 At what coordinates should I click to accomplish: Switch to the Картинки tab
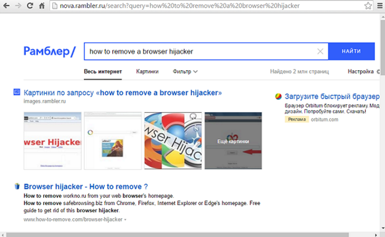[147, 72]
